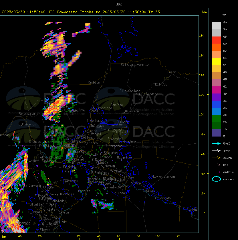Image resolution: width=238 pixels, height=240 pixels.
Task: Click the 'Divisadero' map label
Action: [127, 141]
